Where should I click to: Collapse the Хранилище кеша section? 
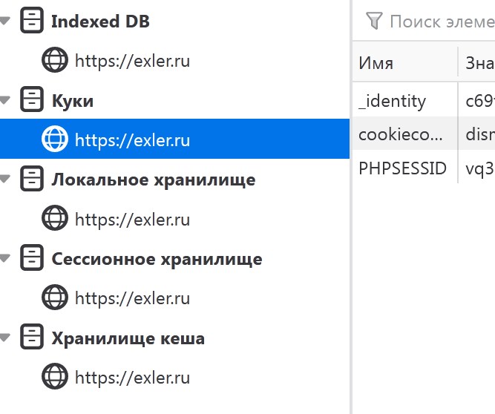pyautogui.click(x=5, y=339)
